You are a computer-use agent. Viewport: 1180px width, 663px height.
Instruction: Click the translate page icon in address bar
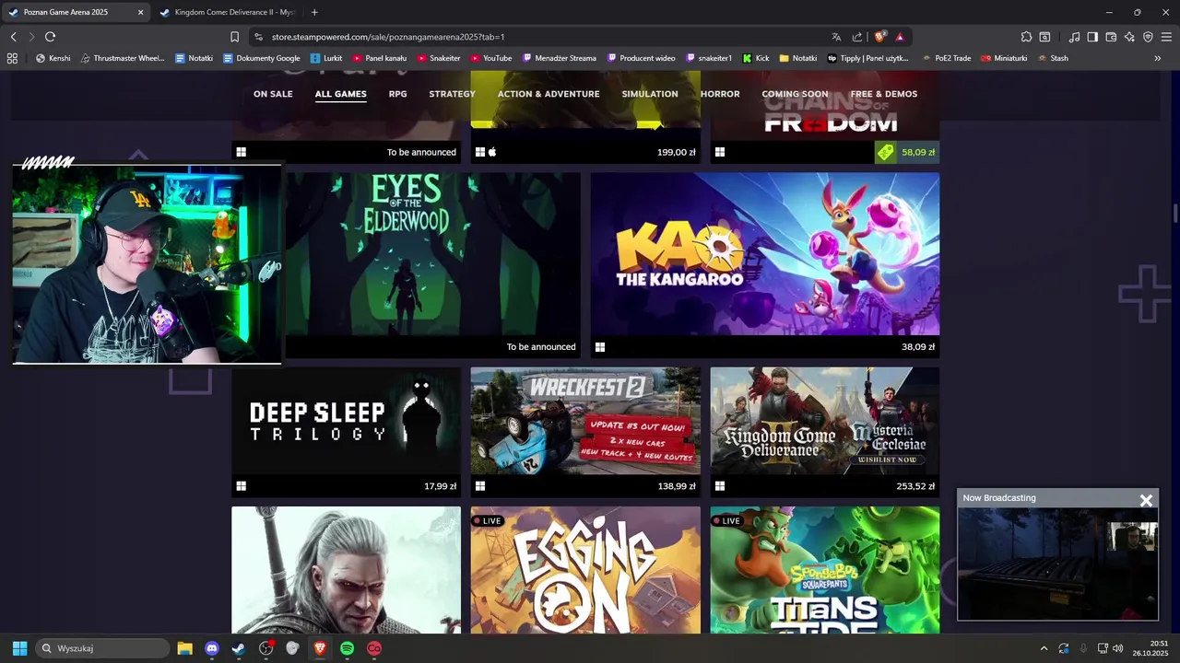tap(836, 37)
